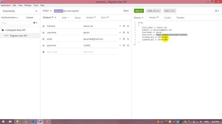The image size is (222, 124).
Task: Open the Windows Start button
Action: pyautogui.click(x=3, y=122)
